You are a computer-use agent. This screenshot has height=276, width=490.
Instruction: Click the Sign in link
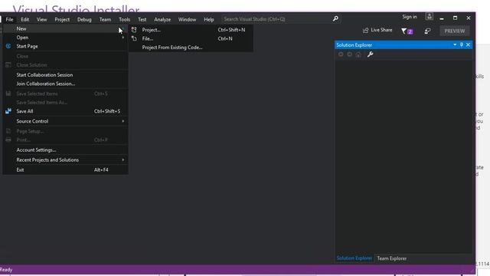coord(410,17)
